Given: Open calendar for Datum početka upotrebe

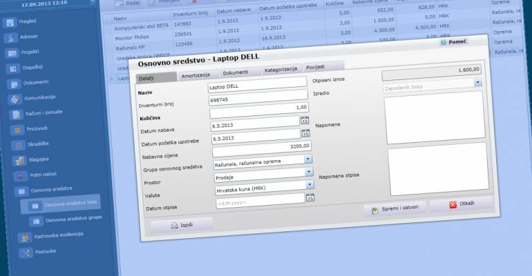Looking at the screenshot, I should (305, 133).
